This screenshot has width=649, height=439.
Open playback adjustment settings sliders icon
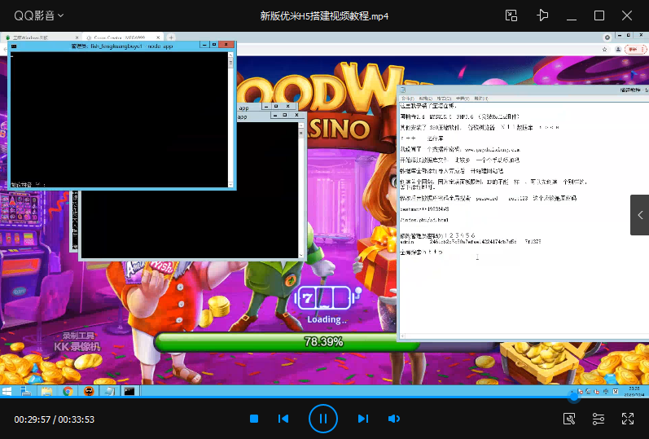(x=599, y=419)
